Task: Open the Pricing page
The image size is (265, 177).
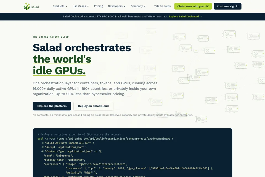Action: pos(98,6)
